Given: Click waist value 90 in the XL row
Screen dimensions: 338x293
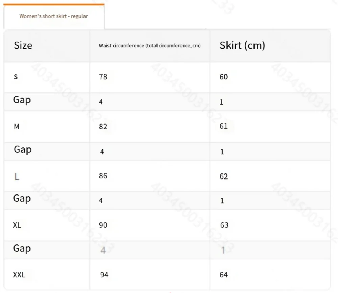Looking at the screenshot, I should tap(103, 225).
